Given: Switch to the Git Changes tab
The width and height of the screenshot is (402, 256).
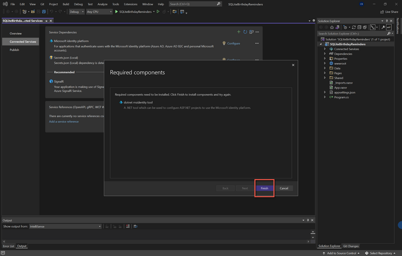Looking at the screenshot, I should [351, 246].
